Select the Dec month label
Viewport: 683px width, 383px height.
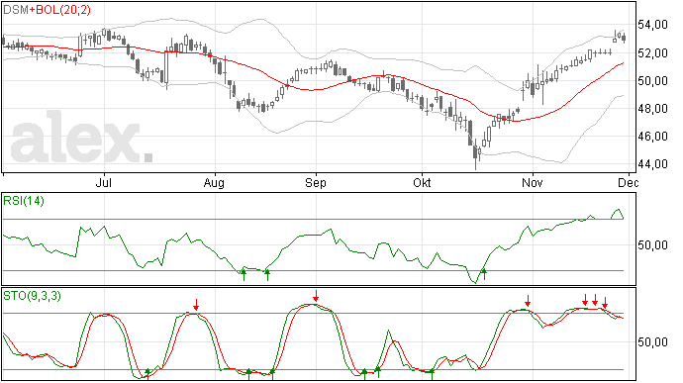(629, 182)
